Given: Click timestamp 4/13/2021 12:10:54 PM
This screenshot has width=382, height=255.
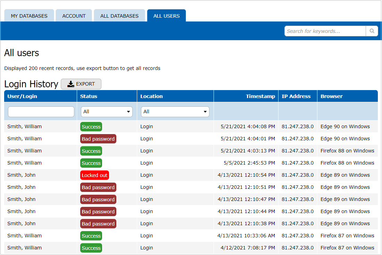Looking at the screenshot, I should coord(246,175).
